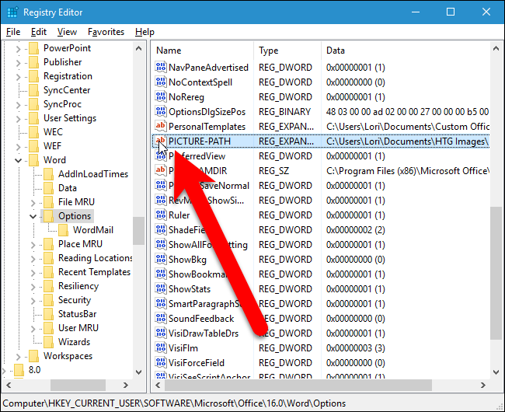The height and width of the screenshot is (412, 505).
Task: Open the Help menu
Action: [x=145, y=32]
